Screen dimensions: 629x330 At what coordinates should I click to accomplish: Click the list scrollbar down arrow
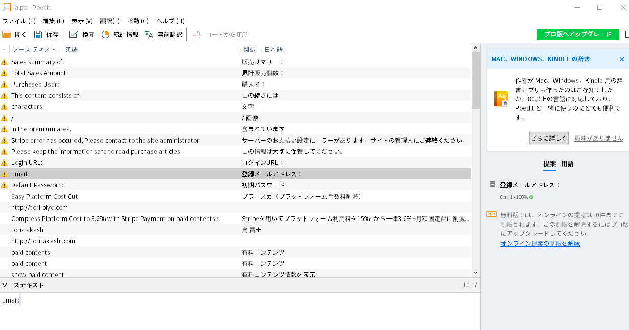475,273
